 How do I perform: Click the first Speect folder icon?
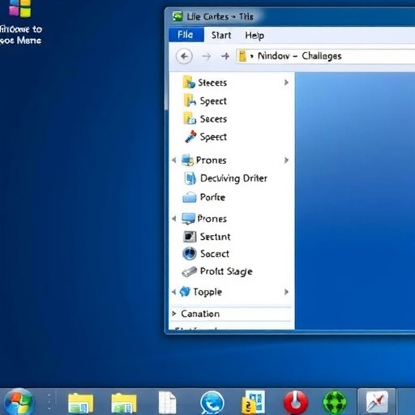click(x=190, y=101)
